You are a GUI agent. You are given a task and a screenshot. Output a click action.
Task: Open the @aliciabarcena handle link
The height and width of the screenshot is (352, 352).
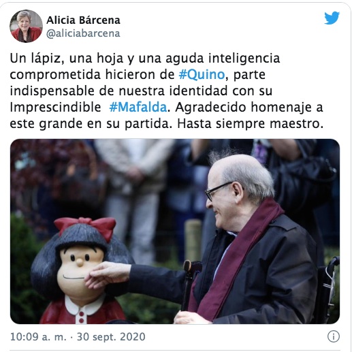83,33
